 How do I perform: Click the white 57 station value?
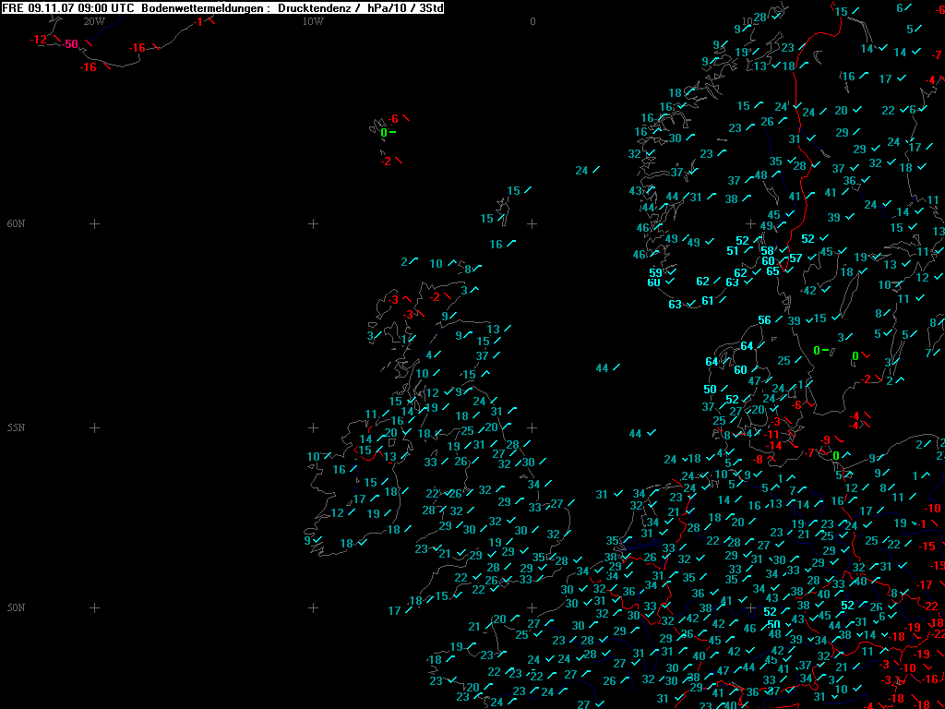795,258
